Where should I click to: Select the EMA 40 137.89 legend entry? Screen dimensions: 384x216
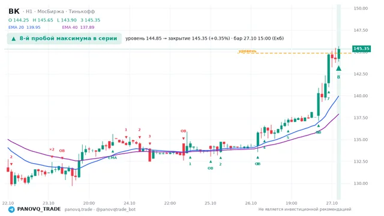pos(78,27)
